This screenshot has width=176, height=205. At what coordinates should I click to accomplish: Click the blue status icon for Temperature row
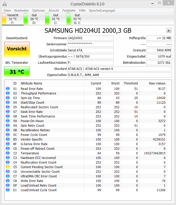[8, 153]
